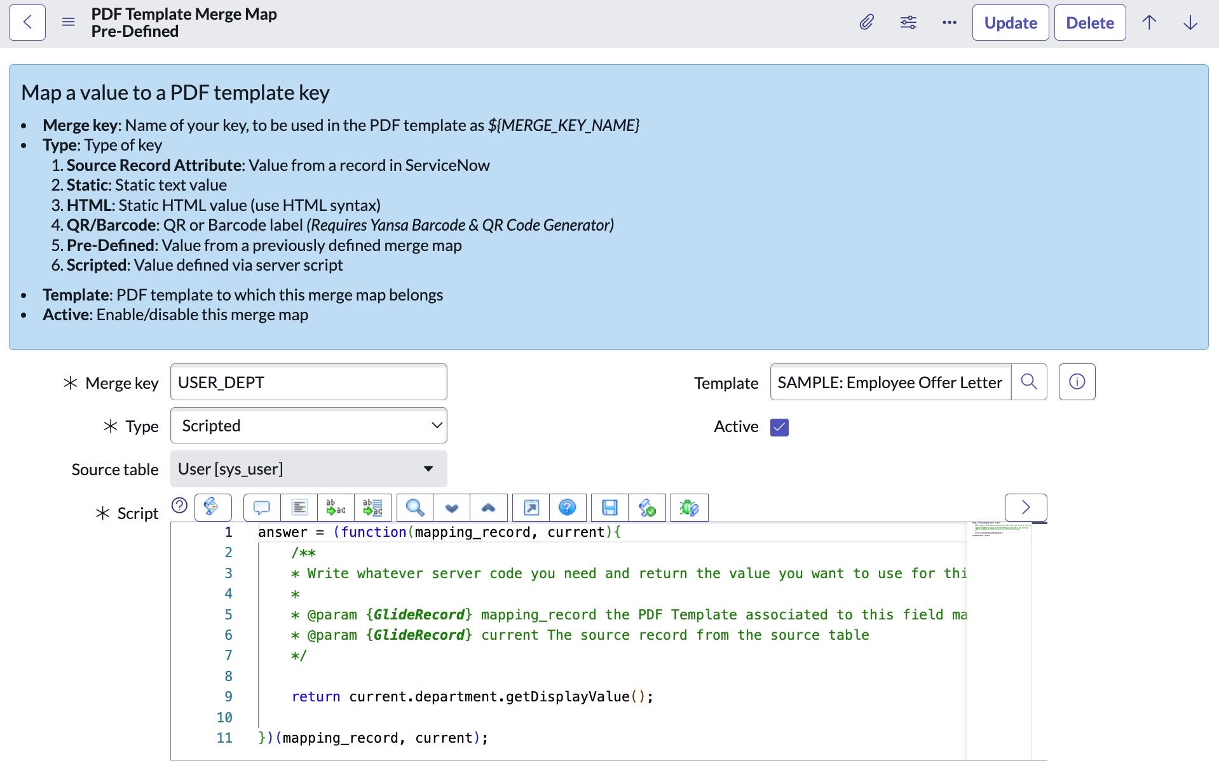Screen dimensions: 1219x770
Task: Toggle the syntax editor highlighting icon
Action: [x=212, y=508]
